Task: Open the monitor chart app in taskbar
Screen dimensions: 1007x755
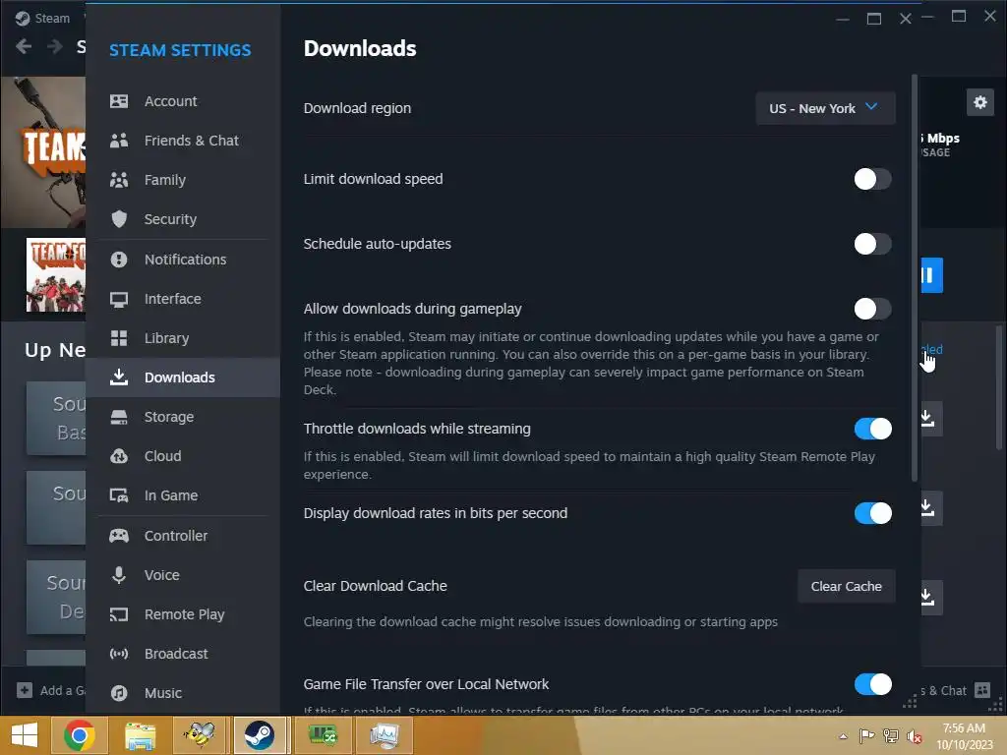Action: coord(384,735)
